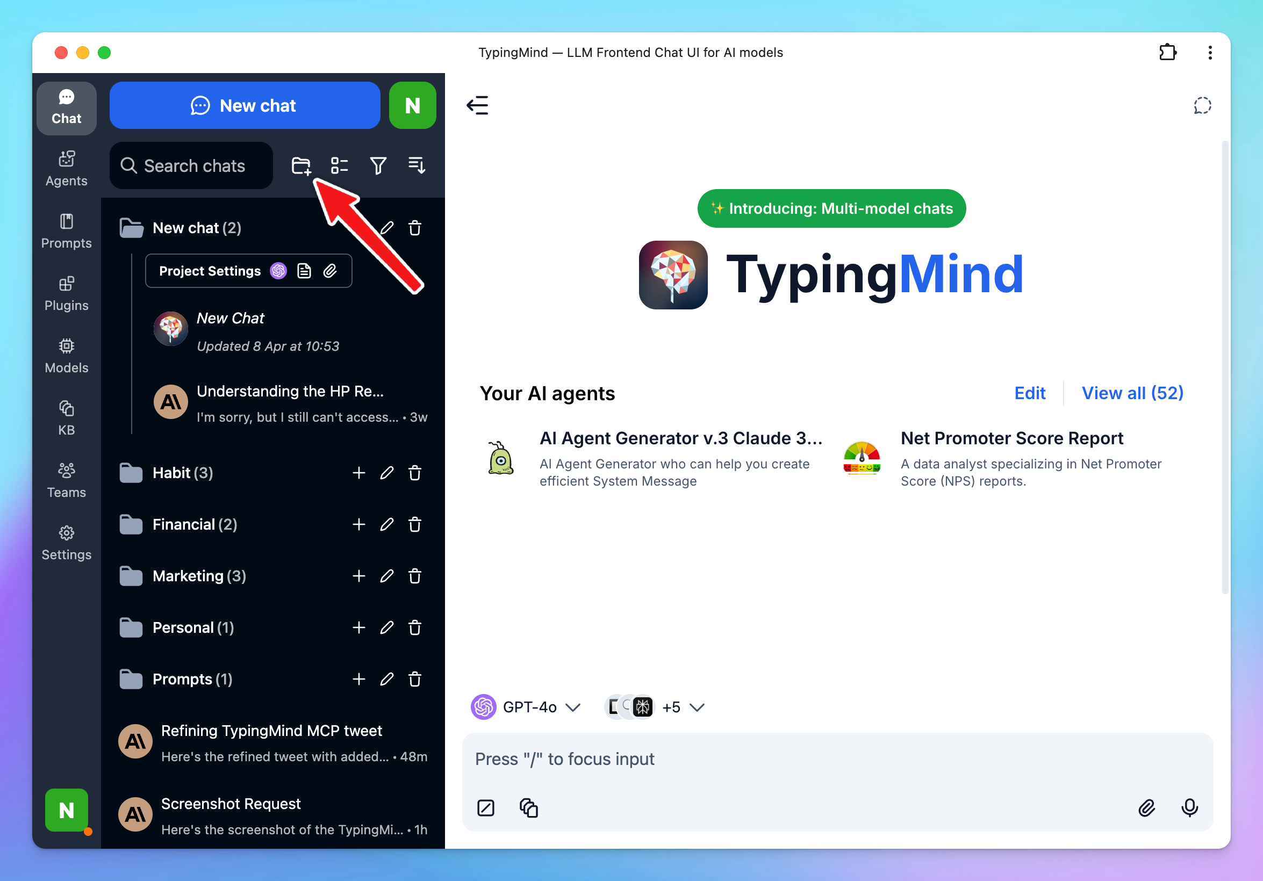Focus the message input box
Screen dimensions: 1263x881
[837, 759]
